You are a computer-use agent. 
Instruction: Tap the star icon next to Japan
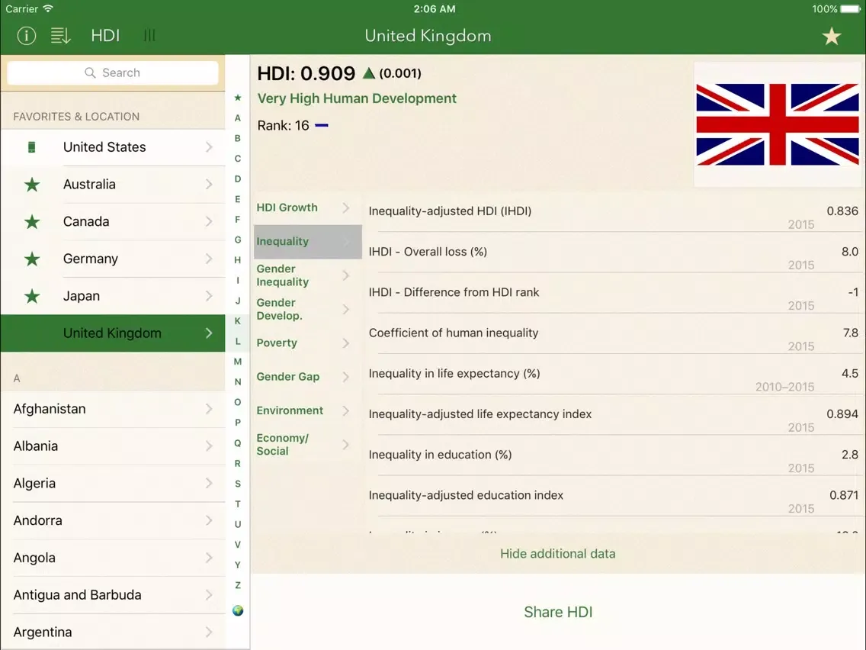32,296
